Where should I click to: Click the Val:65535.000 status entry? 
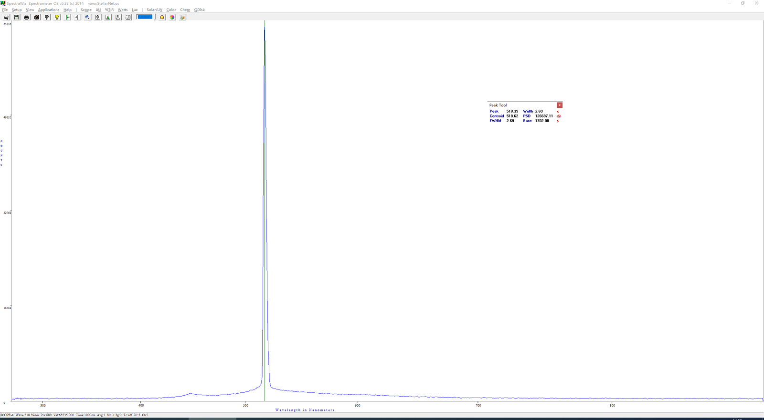coord(64,415)
